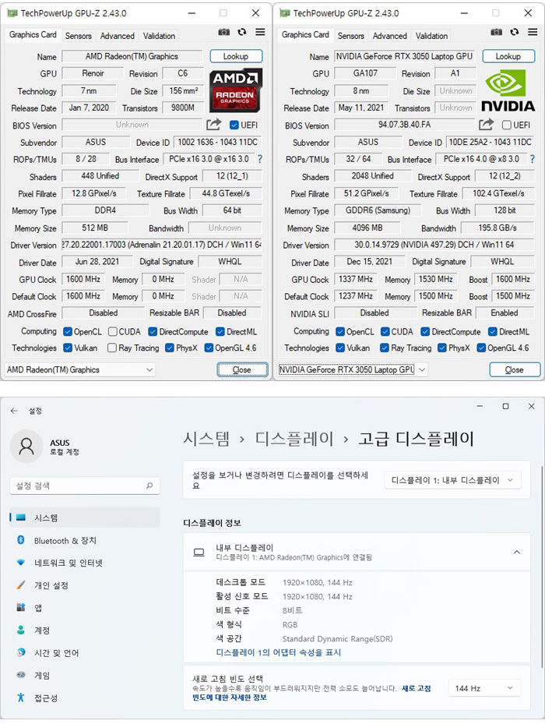
Task: Click BIOS export icon in AMD GPU-Z window
Action: [213, 124]
